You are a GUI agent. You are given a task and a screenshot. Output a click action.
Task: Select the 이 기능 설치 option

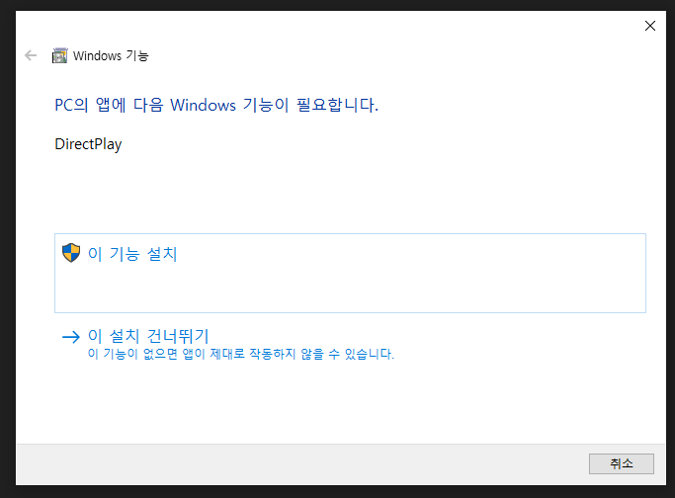pyautogui.click(x=132, y=254)
